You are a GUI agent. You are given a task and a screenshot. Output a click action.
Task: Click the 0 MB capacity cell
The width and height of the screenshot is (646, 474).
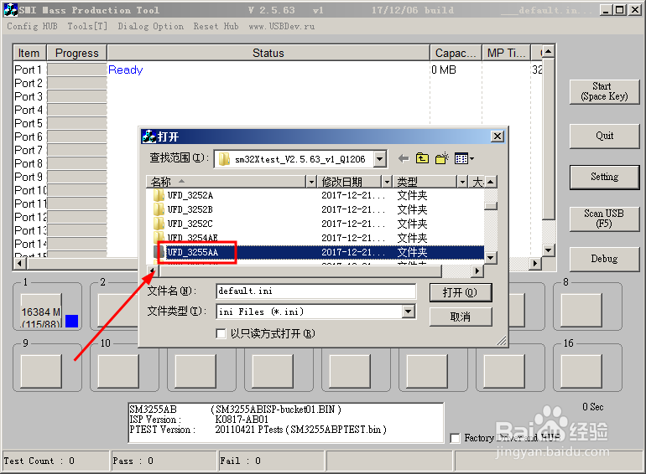point(444,70)
